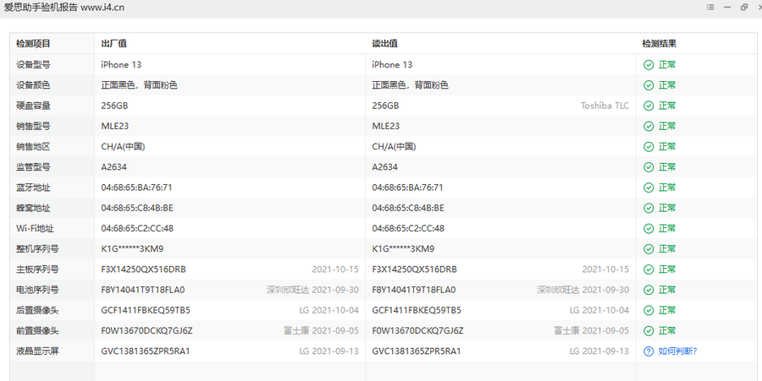Click factory cellular address 04:68:65:C8:4B:BE
The height and width of the screenshot is (381, 762).
click(x=137, y=208)
